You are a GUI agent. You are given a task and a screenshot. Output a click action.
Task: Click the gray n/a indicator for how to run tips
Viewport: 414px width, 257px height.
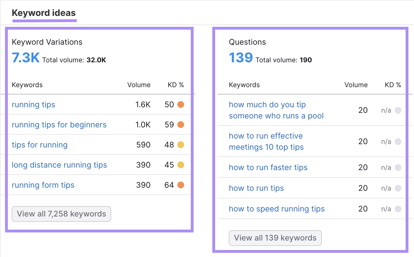[x=398, y=188]
